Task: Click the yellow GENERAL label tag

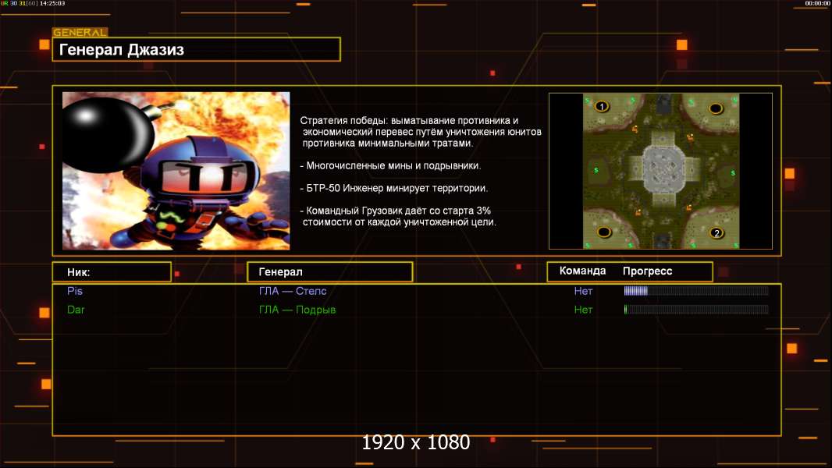Action: [80, 32]
